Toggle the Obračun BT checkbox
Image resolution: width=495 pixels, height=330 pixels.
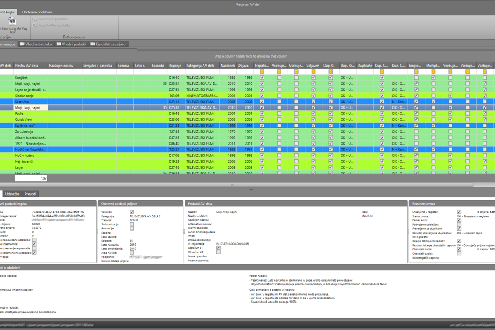(x=218, y=248)
